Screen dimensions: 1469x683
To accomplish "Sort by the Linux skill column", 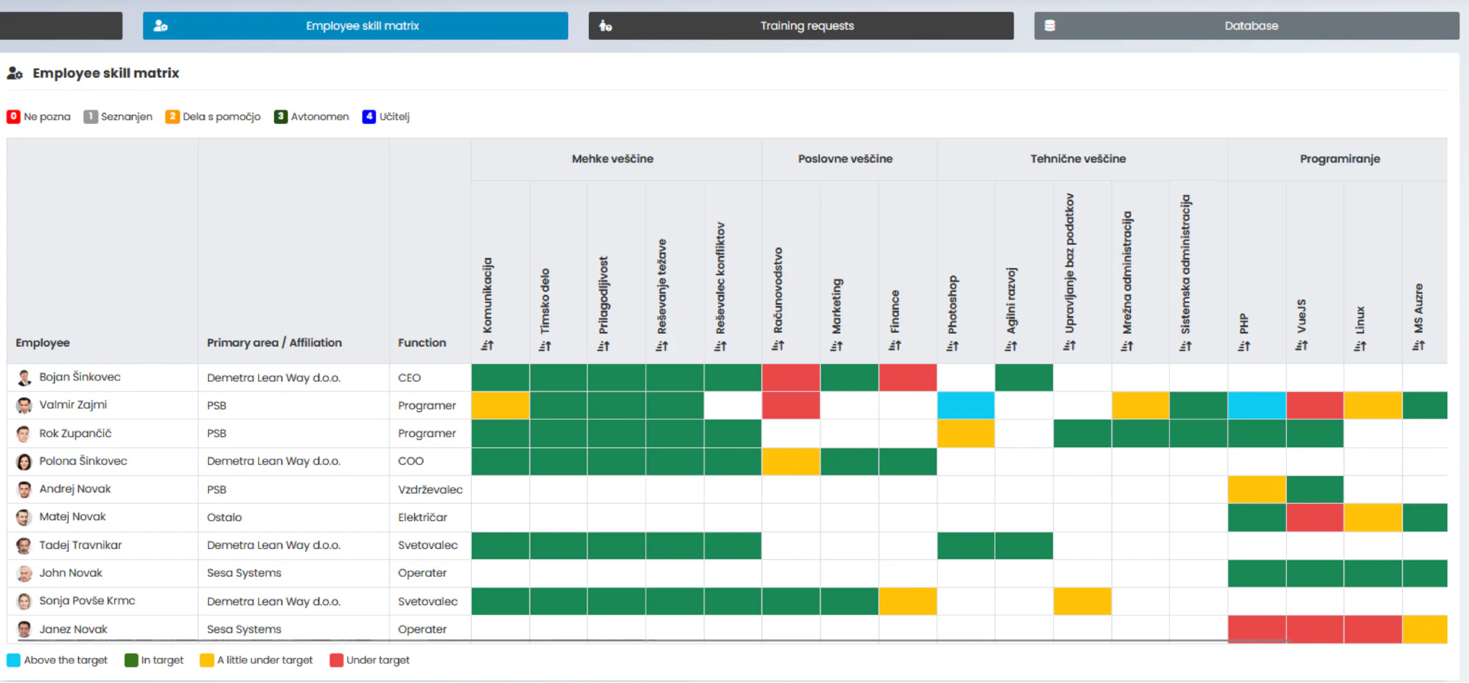I will click(x=1360, y=345).
